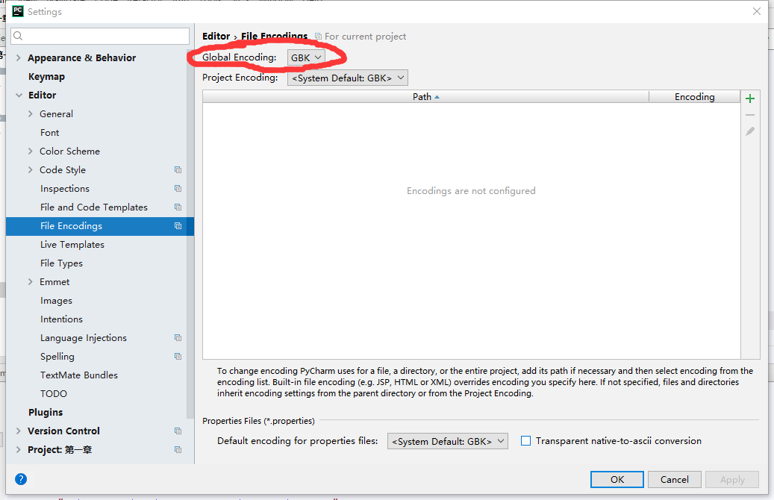774x500 pixels.
Task: Select Intentions settings item
Action: [61, 319]
